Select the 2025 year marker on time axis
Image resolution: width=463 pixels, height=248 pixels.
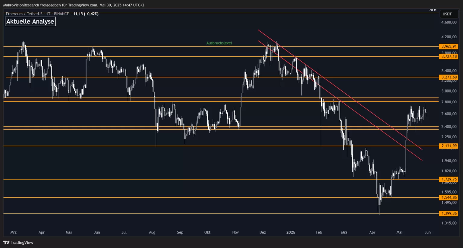click(291, 232)
